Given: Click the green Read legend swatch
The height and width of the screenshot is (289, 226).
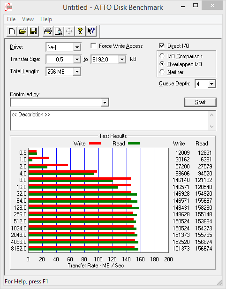Looking at the screenshot, I should [134, 143].
